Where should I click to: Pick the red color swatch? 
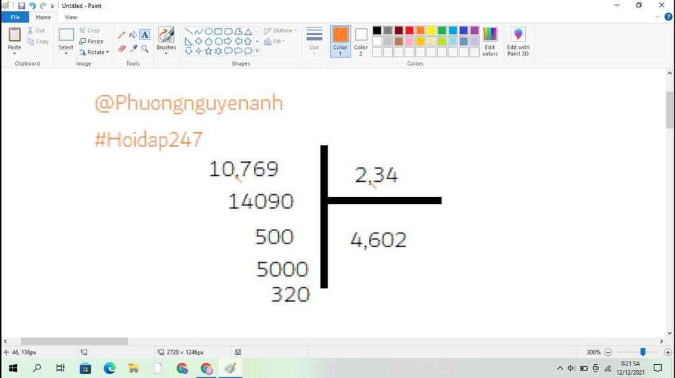click(x=409, y=30)
